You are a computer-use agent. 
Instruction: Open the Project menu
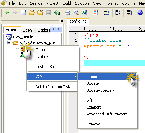52,3
